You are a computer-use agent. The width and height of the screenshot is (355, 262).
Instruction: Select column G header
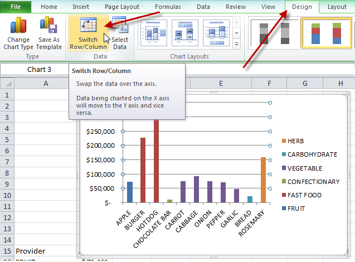(x=305, y=84)
